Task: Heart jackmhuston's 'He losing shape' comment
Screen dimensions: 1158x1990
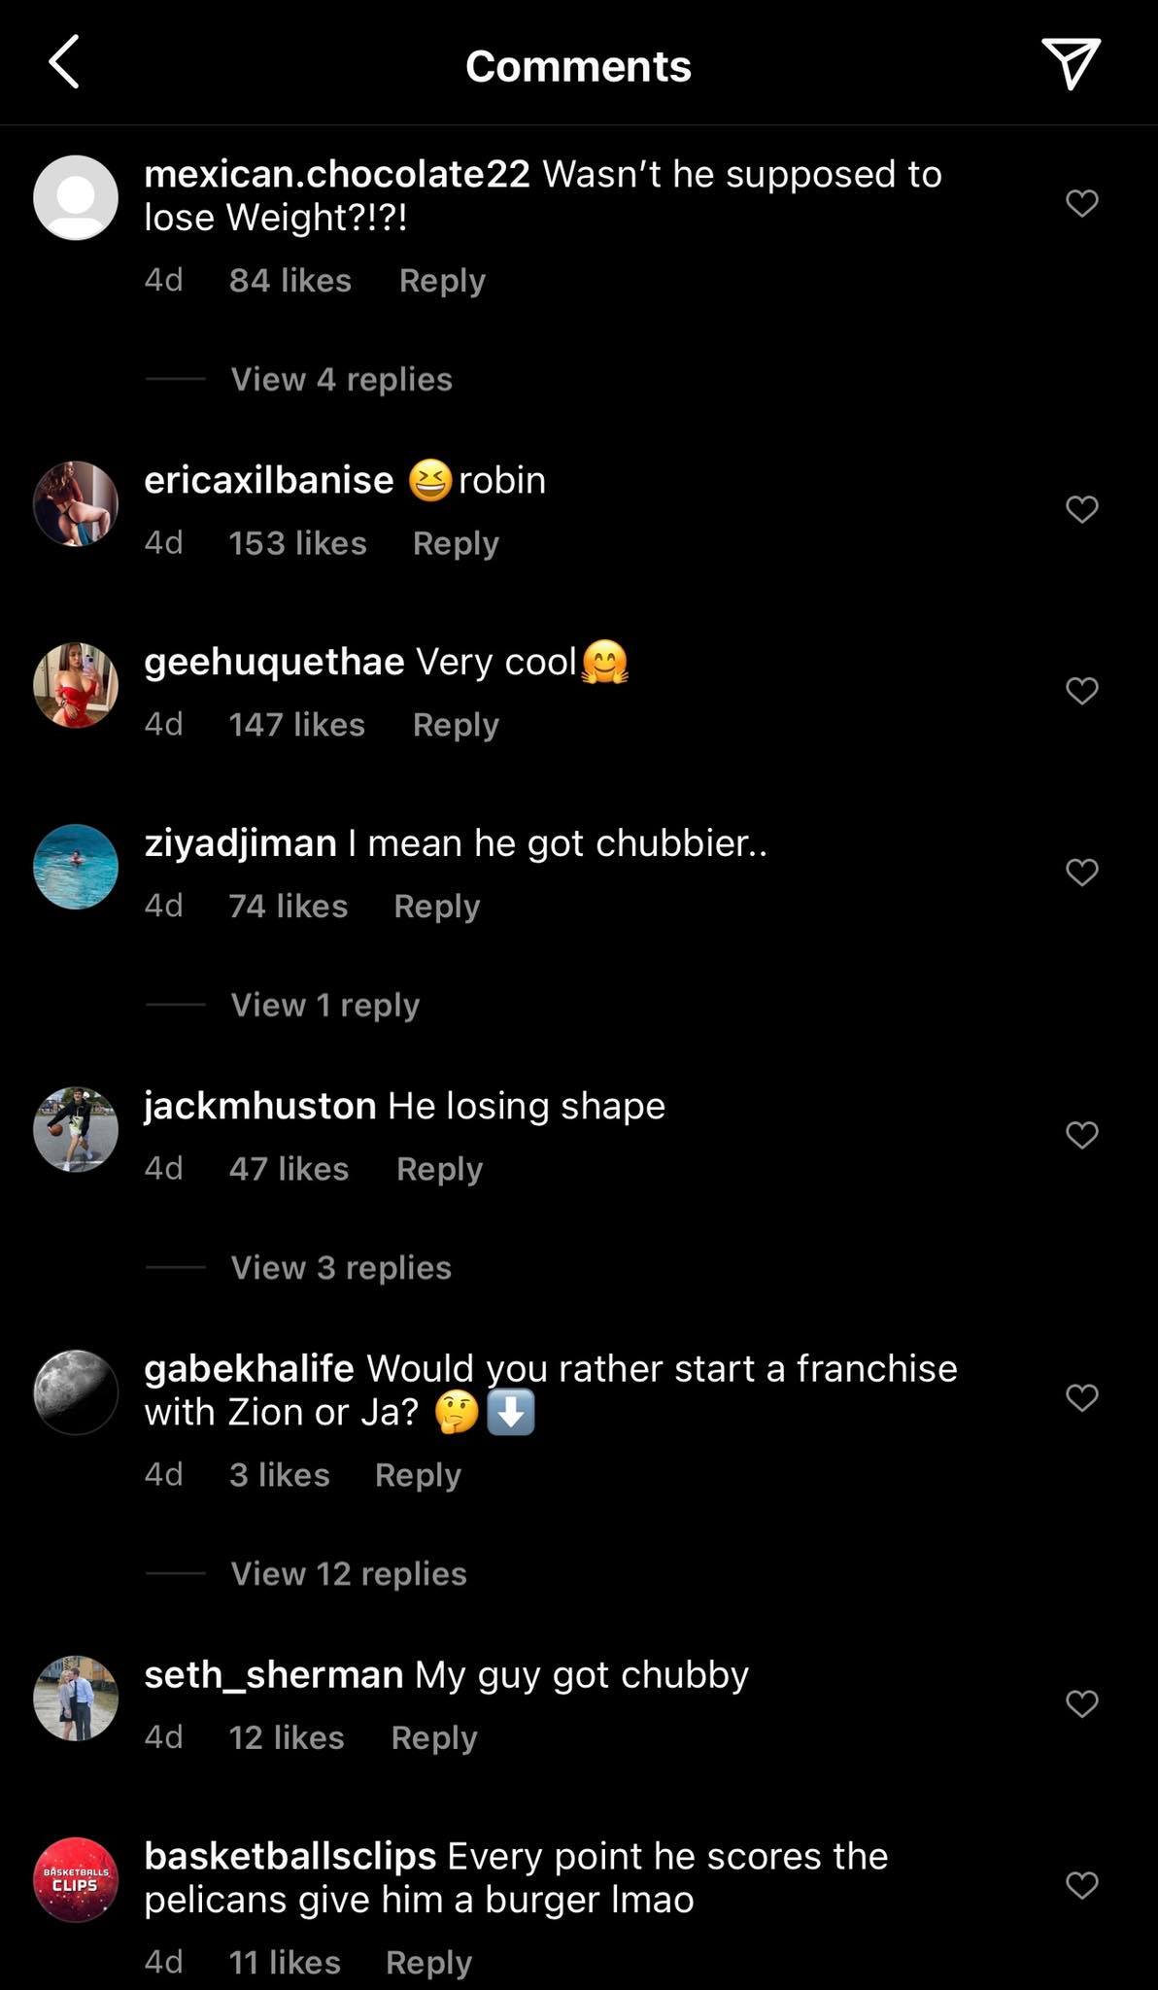Action: coord(1081,1135)
